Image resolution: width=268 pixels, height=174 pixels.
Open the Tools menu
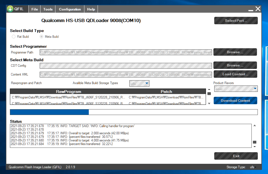click(48, 9)
